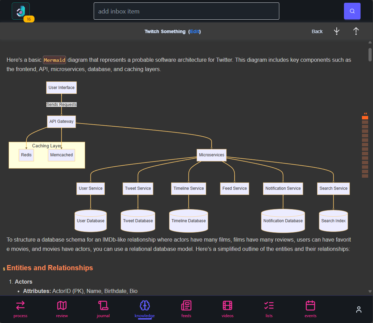Open the user profile icon
Screen dimensions: 373x323
(359, 310)
